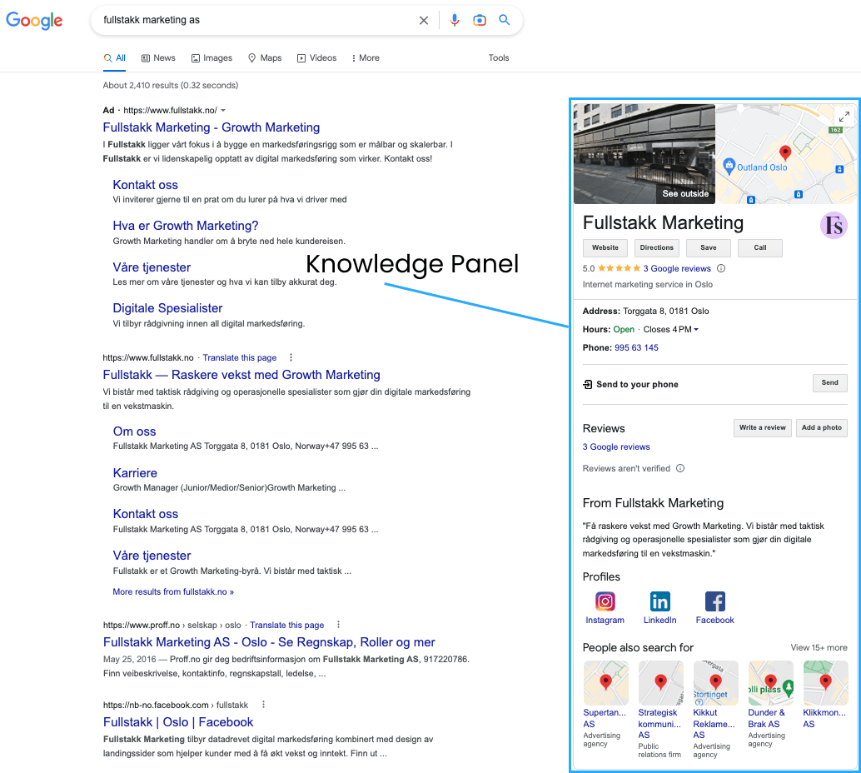The height and width of the screenshot is (773, 861).
Task: Click View 15+ more in People also search
Action: tap(819, 648)
